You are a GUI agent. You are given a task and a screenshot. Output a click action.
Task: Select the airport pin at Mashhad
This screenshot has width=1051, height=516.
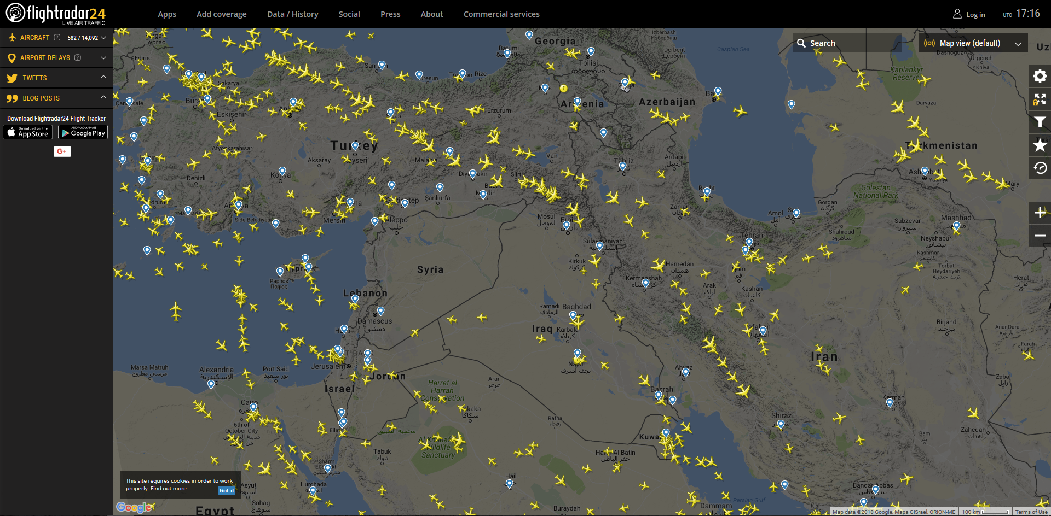(956, 226)
